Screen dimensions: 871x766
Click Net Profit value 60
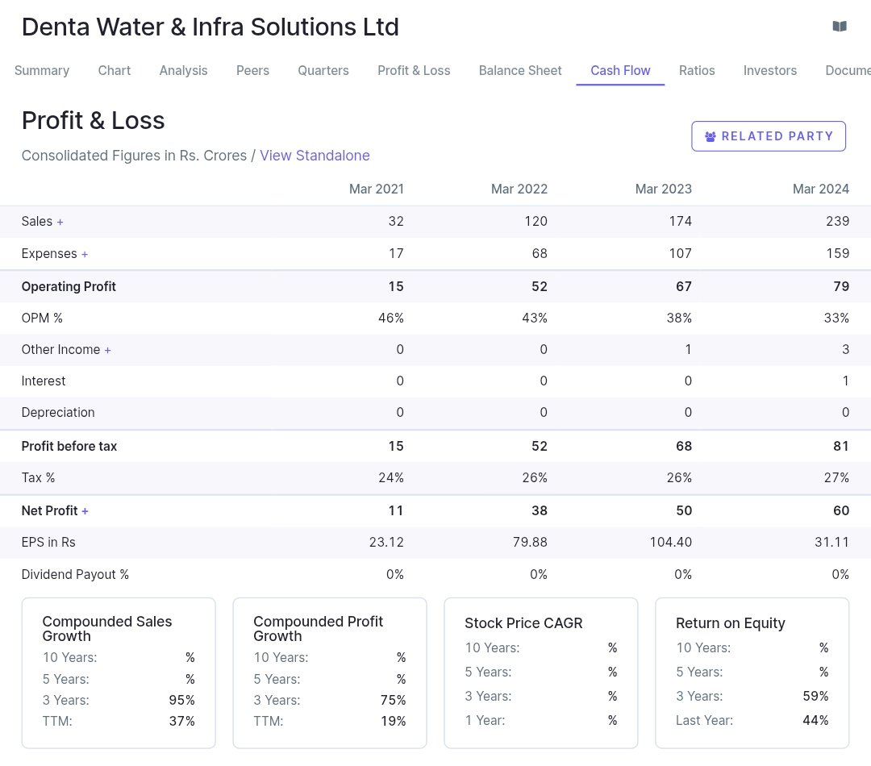tap(841, 511)
